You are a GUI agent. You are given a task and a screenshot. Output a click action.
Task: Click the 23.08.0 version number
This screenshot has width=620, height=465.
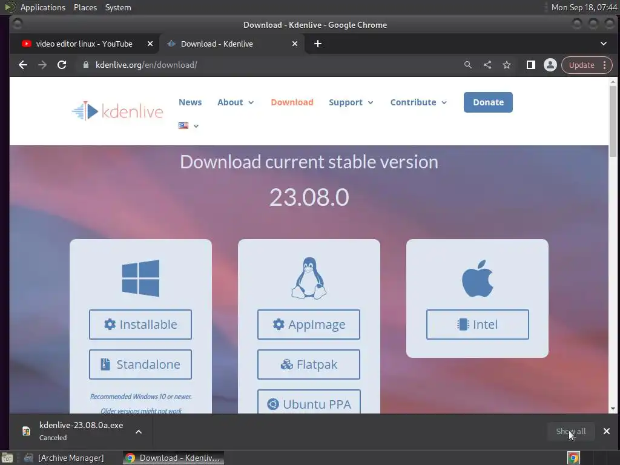click(x=309, y=197)
